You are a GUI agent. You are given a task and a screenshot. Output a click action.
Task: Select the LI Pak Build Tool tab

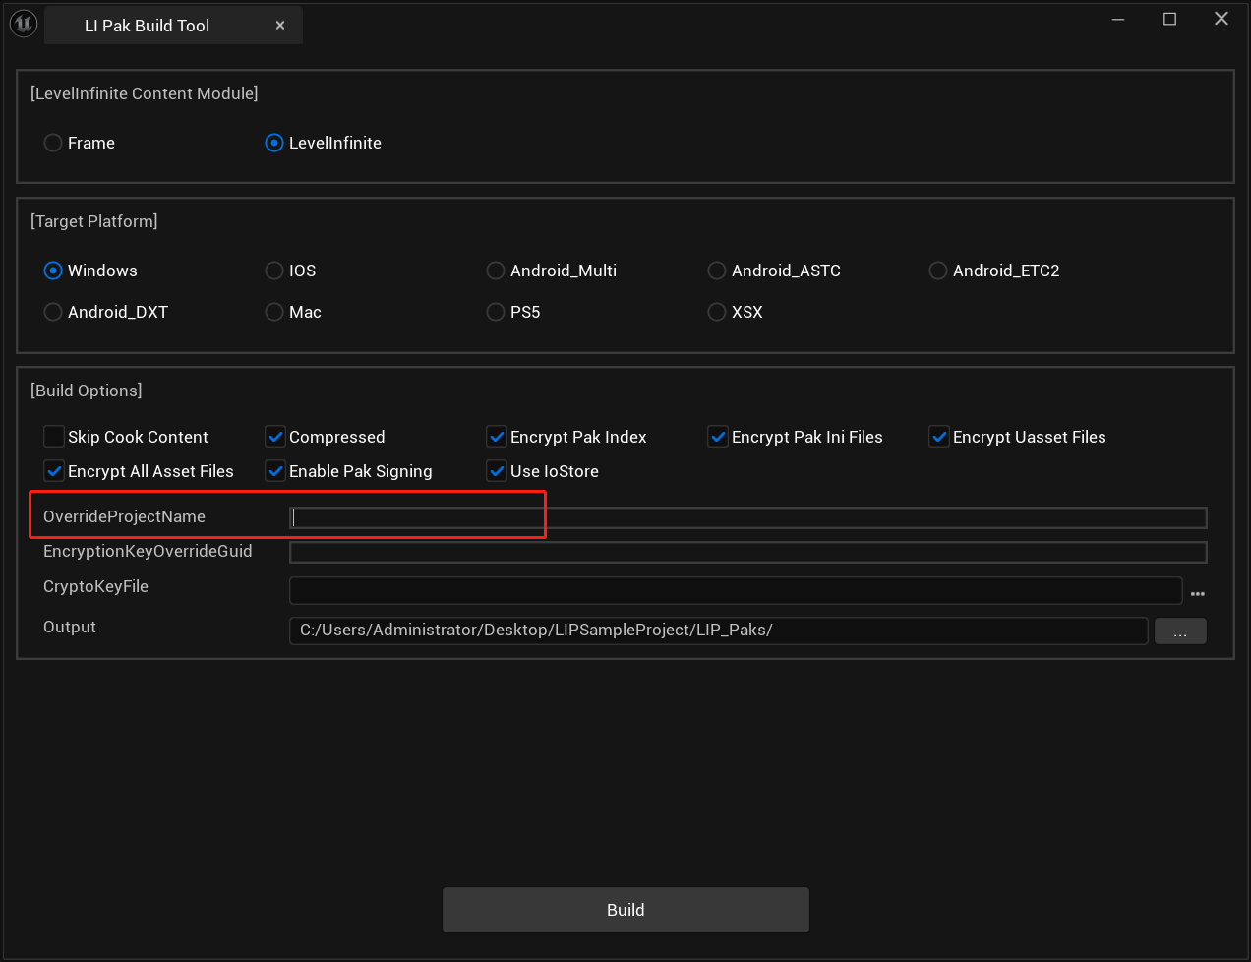148,26
